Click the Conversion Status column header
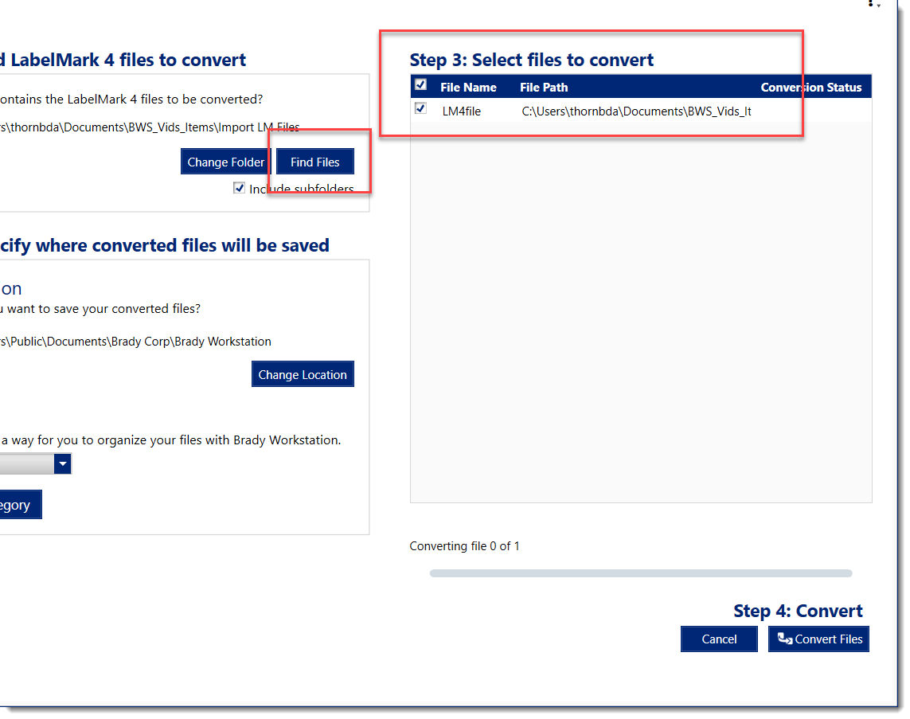The image size is (910, 719). click(x=814, y=87)
